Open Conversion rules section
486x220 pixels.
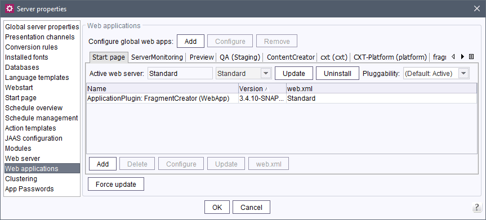coord(42,47)
